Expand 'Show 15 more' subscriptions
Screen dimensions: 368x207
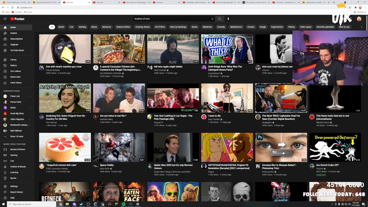(16, 137)
